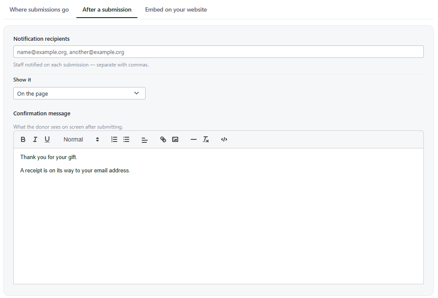Viewport: 438px width, 298px height.
Task: Click the text 'Thank you for your gift.'
Action: pyautogui.click(x=49, y=157)
